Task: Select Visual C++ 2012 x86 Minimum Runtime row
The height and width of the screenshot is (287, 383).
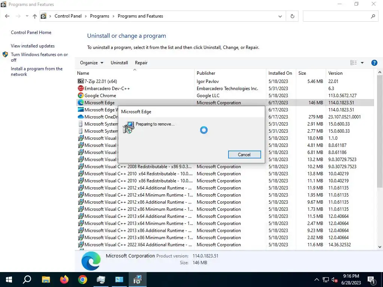Action: (x=225, y=209)
